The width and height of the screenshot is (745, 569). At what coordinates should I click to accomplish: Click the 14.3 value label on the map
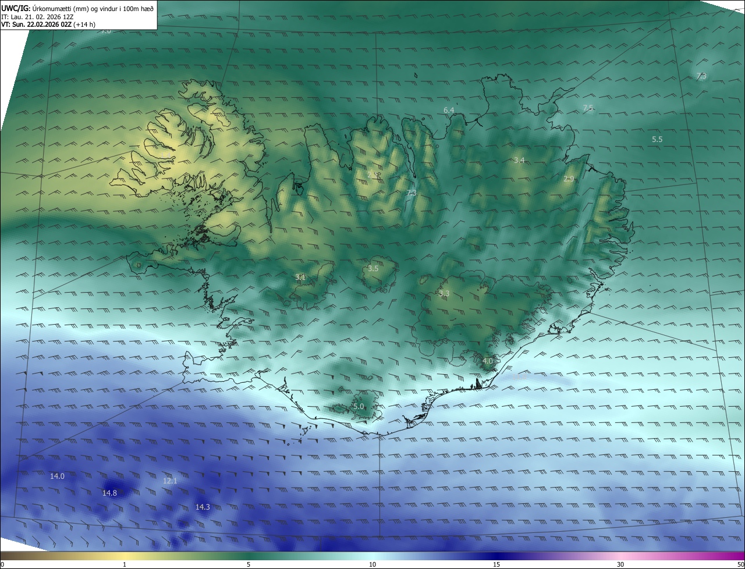point(203,507)
